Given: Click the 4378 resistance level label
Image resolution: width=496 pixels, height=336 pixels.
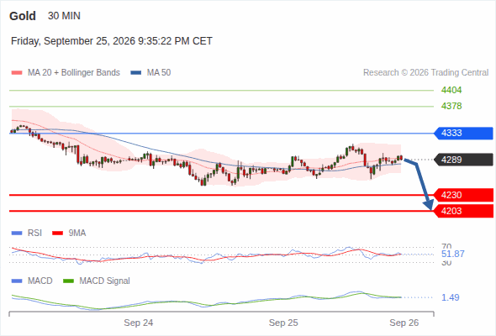Looking at the screenshot, I should 451,106.
